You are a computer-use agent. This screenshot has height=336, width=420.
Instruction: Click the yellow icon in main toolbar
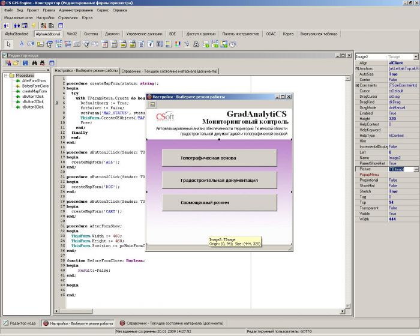[34, 26]
